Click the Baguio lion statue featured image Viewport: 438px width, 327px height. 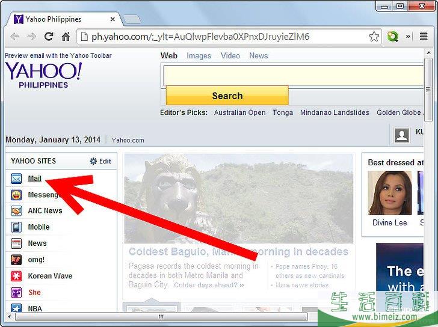coord(238,198)
